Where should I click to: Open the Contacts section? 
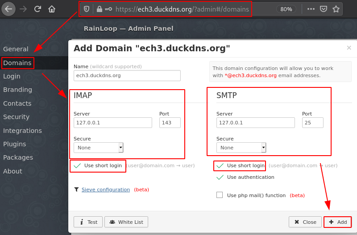17,103
